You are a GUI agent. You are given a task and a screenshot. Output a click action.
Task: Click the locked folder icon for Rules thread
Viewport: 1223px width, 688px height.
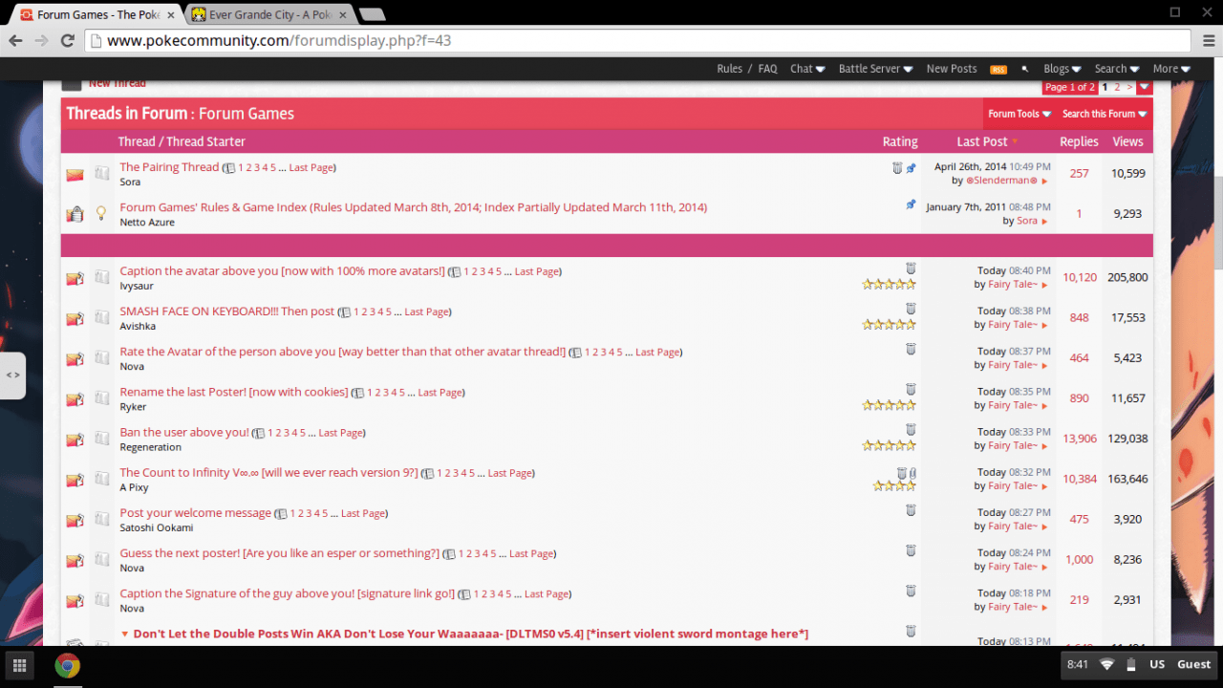[x=75, y=214]
